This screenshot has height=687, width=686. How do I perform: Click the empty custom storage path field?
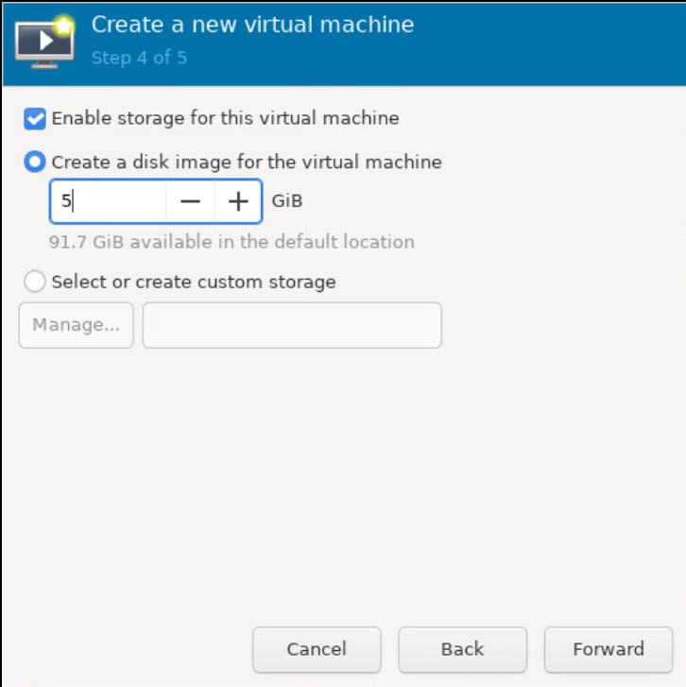292,325
